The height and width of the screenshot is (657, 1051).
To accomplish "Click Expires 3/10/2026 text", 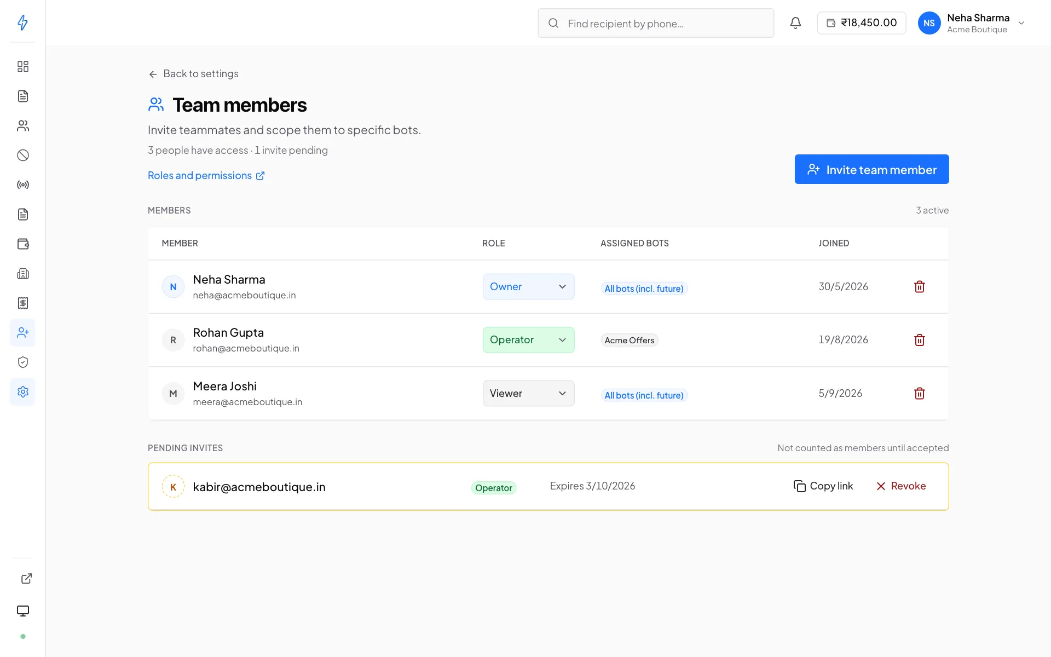I will [x=592, y=486].
